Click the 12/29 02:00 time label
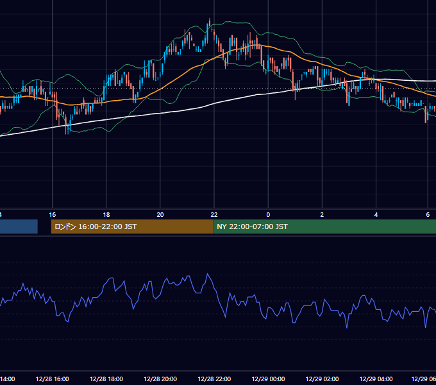 pos(322,379)
